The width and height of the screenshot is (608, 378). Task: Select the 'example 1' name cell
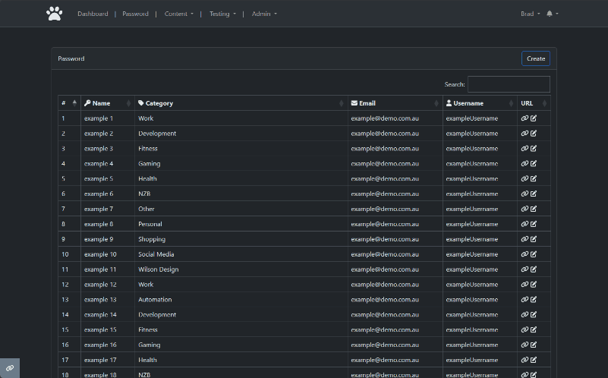click(108, 118)
